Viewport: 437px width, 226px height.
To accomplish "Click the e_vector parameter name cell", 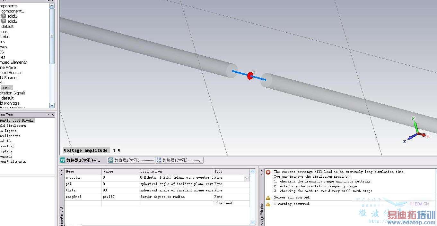I will [83, 178].
